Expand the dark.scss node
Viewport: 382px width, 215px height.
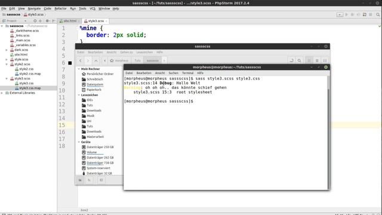click(7, 50)
